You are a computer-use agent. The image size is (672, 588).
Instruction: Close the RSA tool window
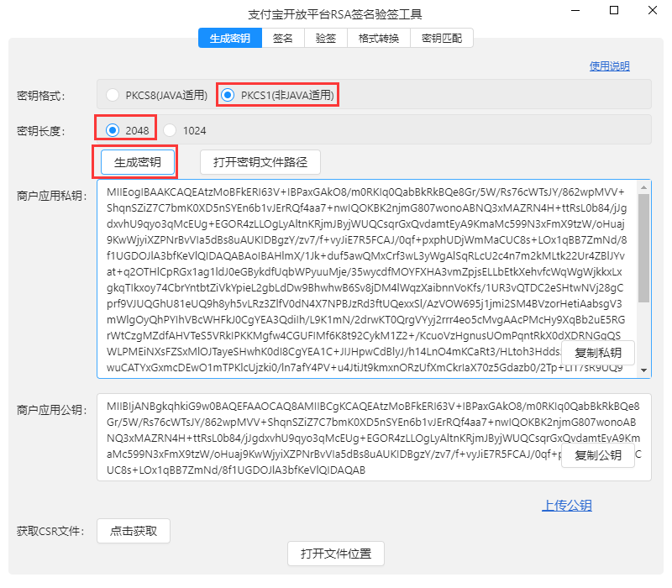653,10
